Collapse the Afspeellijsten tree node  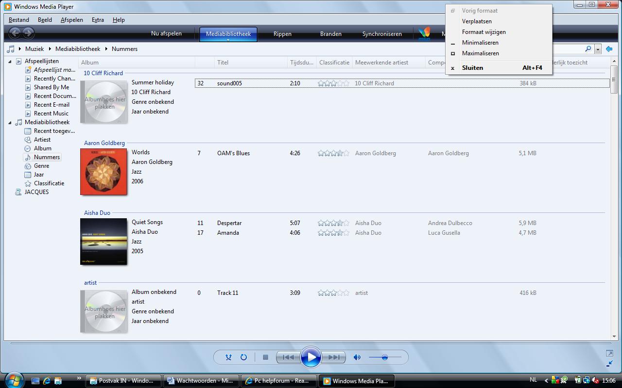[10, 62]
